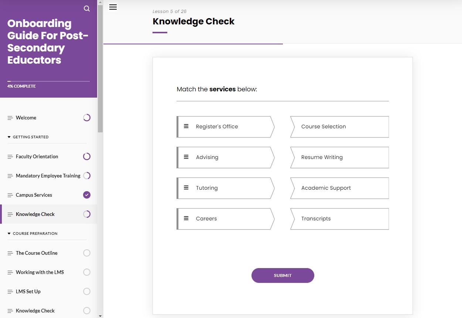This screenshot has width=462, height=318.
Task: Click empty status circle for The Course Outline
Action: (87, 253)
